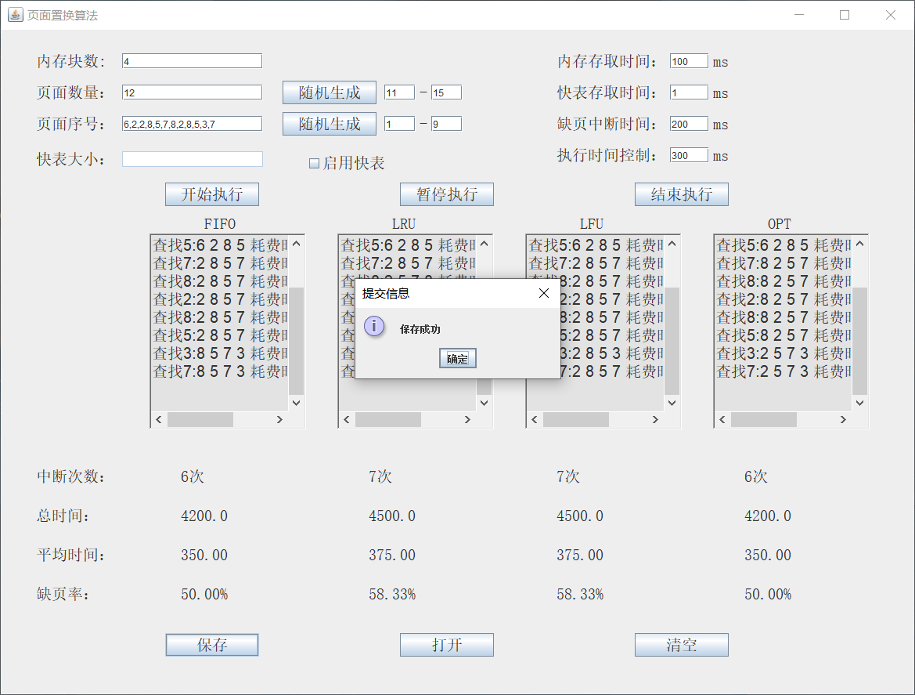The width and height of the screenshot is (915, 695).
Task: Click the OPT list scroll right arrow
Action: pyautogui.click(x=843, y=419)
